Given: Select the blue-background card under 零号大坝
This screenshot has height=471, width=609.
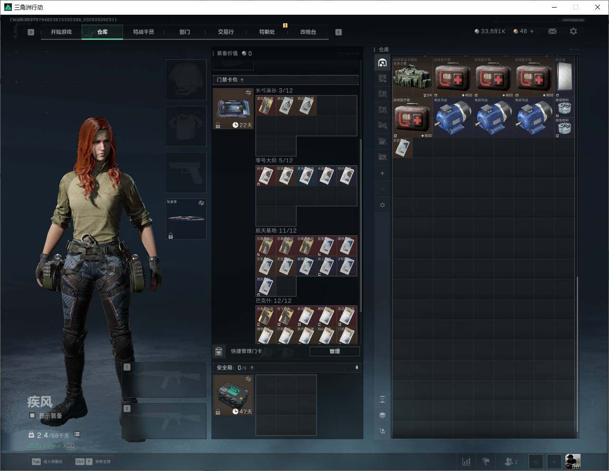Looking at the screenshot, I should (x=306, y=176).
